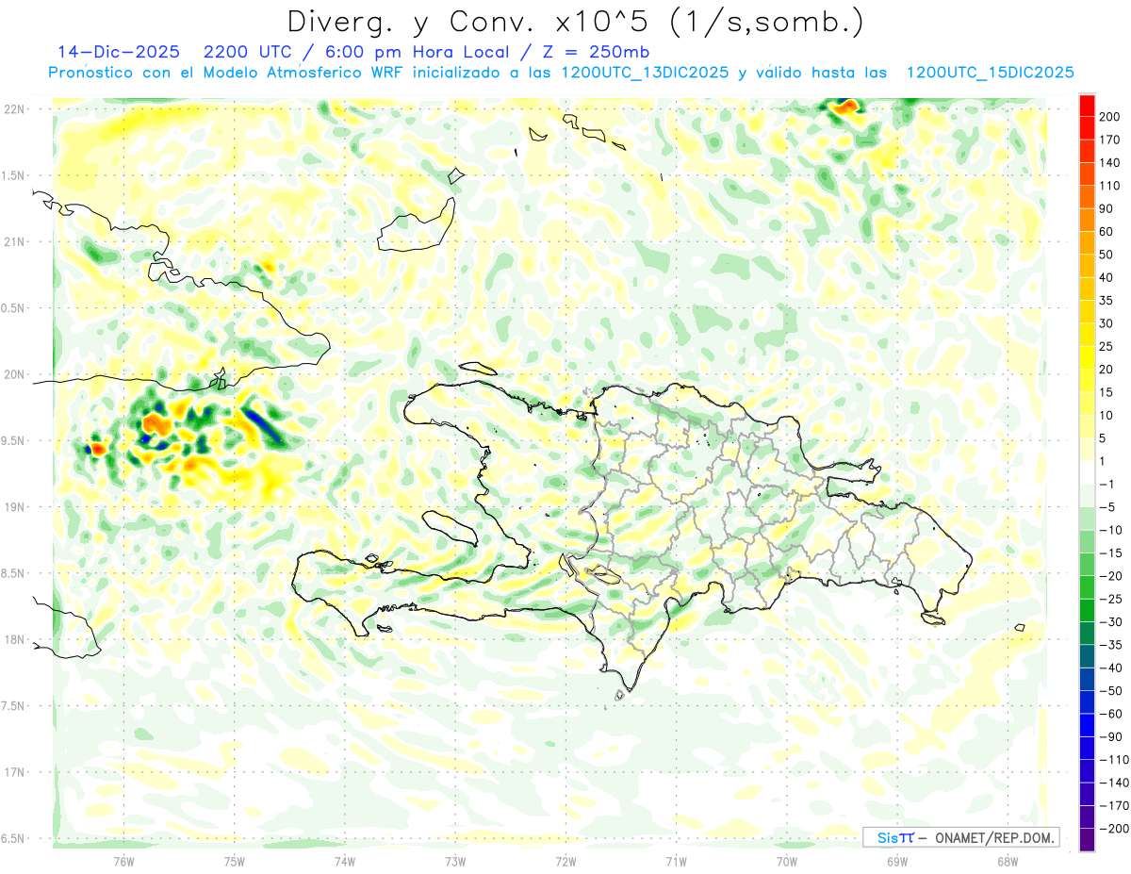Click the '68W' longitude label
This screenshot has height=874, width=1131.
click(1008, 860)
